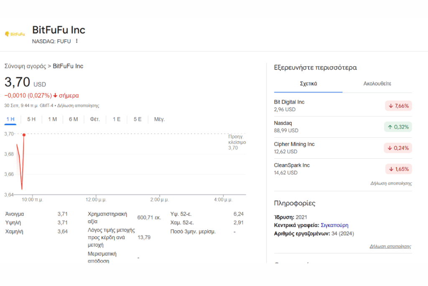Image resolution: width=428 pixels, height=286 pixels.
Task: Switch chart to 1 M range
Action: [52, 119]
